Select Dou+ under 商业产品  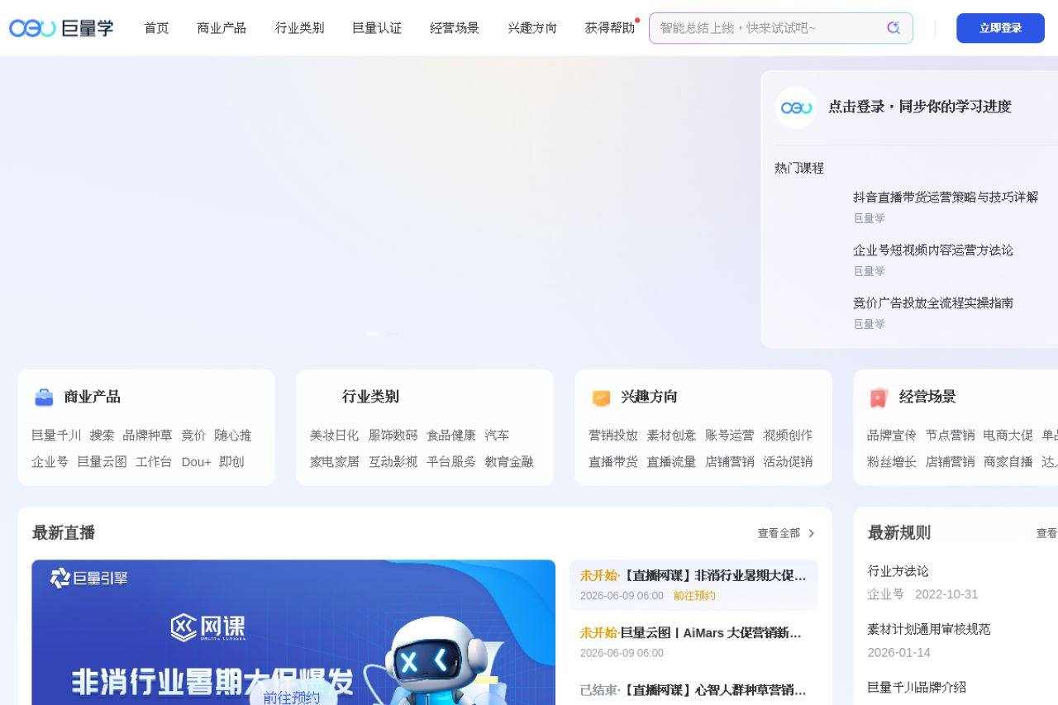196,462
